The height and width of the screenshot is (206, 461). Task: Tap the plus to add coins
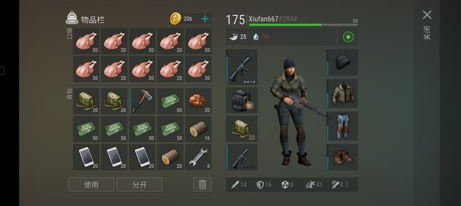click(205, 19)
